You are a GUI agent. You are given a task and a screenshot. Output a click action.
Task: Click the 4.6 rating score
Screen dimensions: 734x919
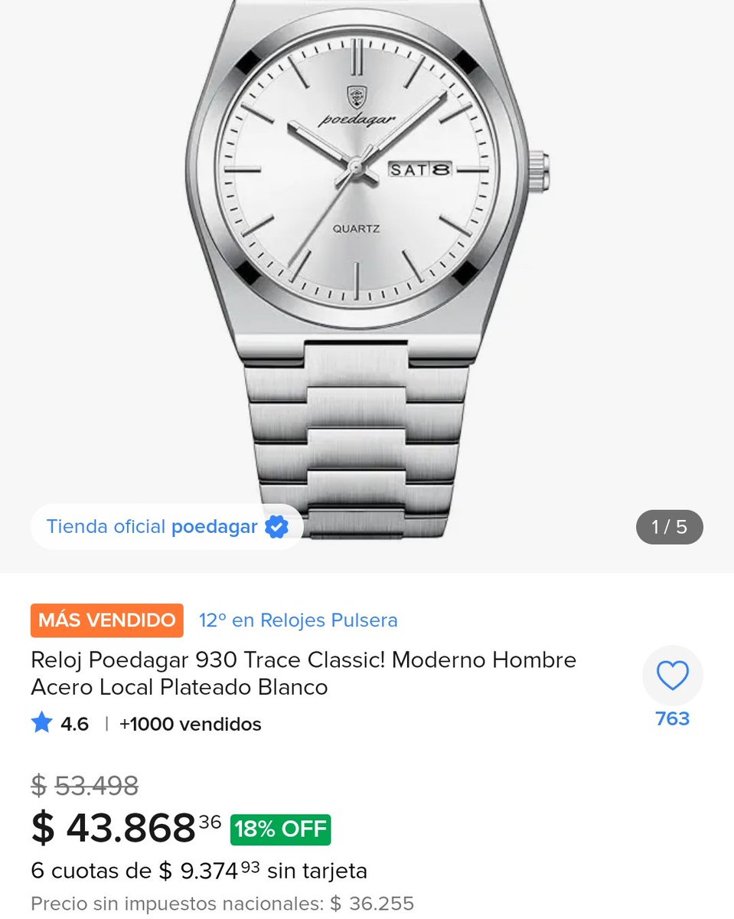[x=75, y=724]
